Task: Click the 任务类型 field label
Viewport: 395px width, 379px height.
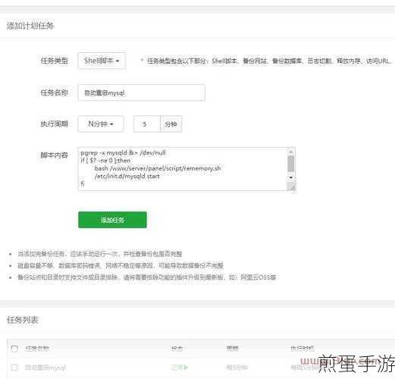Action: click(55, 61)
